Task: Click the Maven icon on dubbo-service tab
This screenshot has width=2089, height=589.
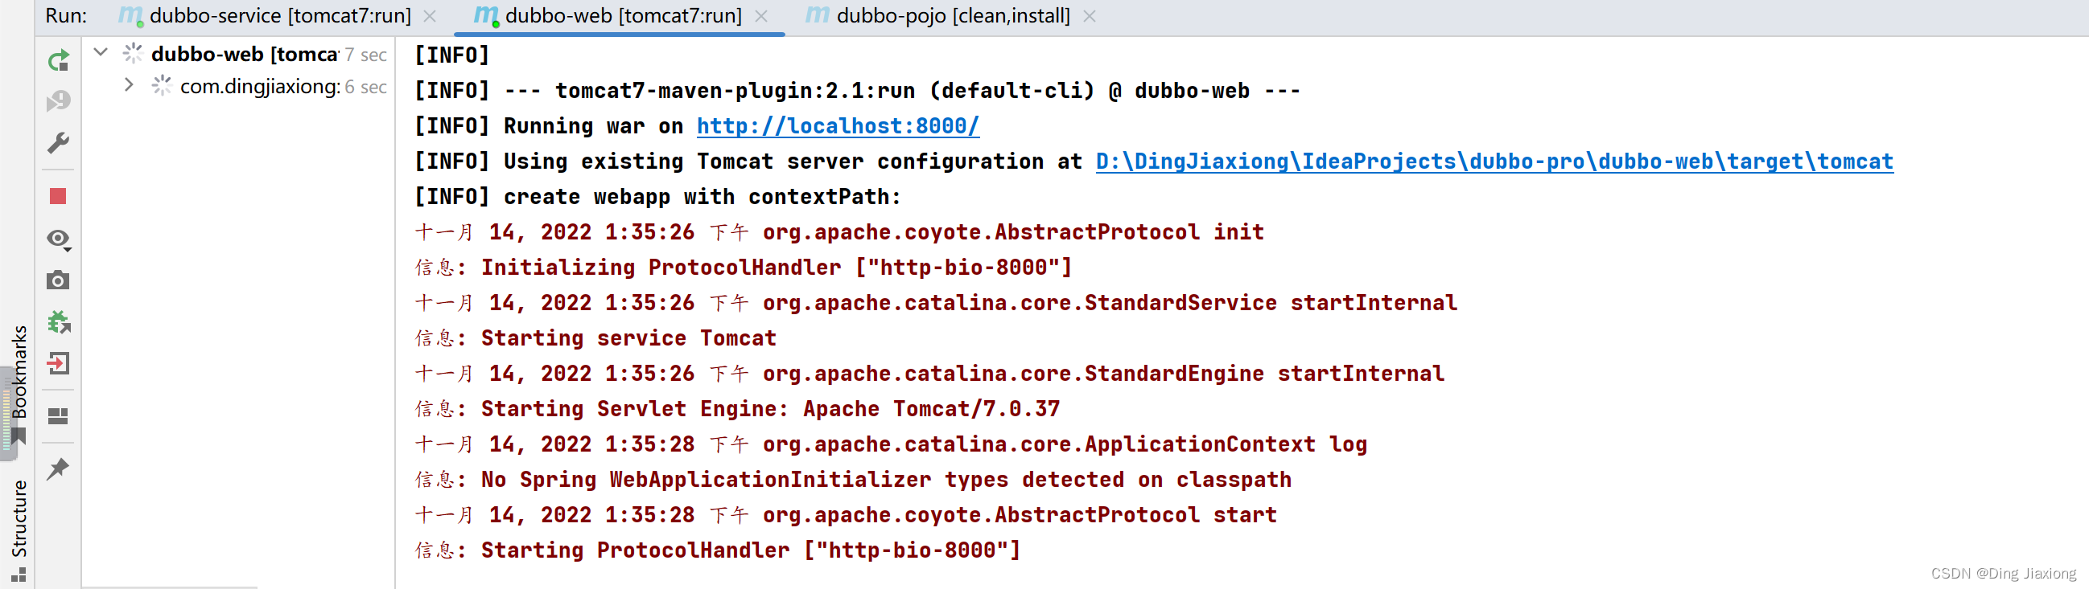Action: click(x=130, y=14)
